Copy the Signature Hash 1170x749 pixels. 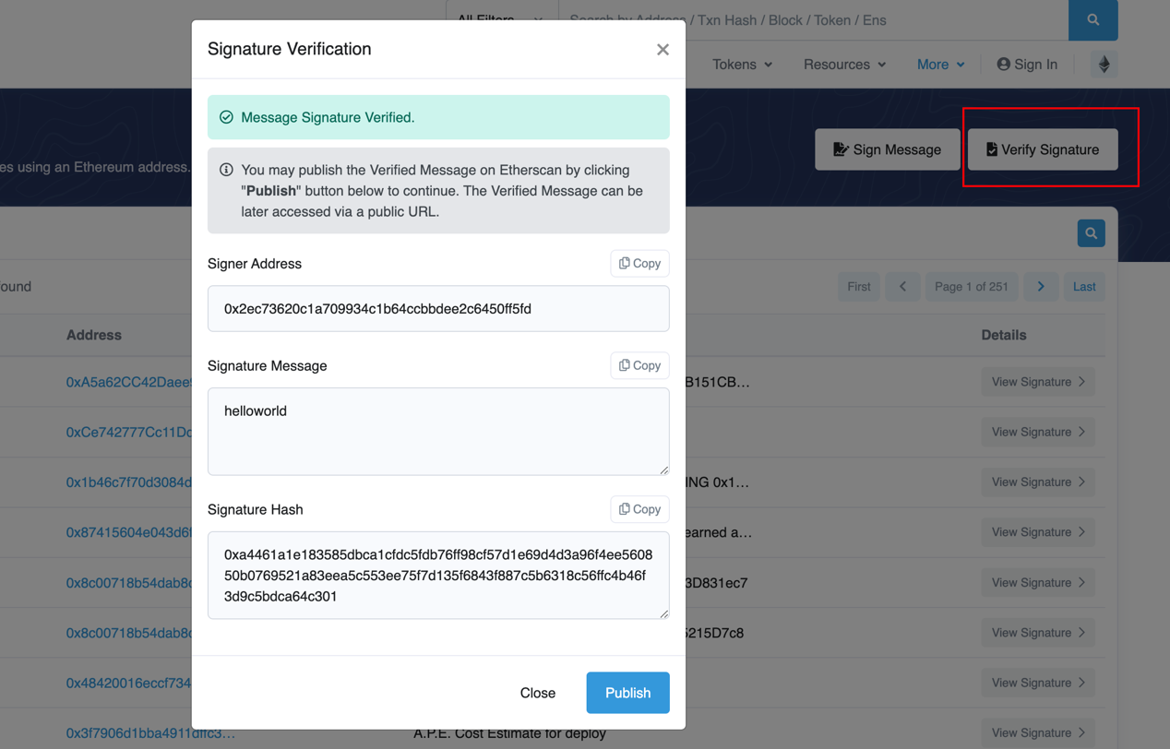pyautogui.click(x=639, y=509)
